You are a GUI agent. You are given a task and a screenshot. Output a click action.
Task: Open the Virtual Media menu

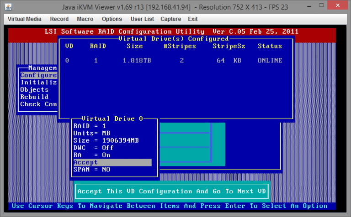coord(24,19)
